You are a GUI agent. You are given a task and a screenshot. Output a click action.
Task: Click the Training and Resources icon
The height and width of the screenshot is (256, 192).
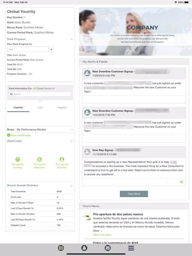(x=39, y=159)
